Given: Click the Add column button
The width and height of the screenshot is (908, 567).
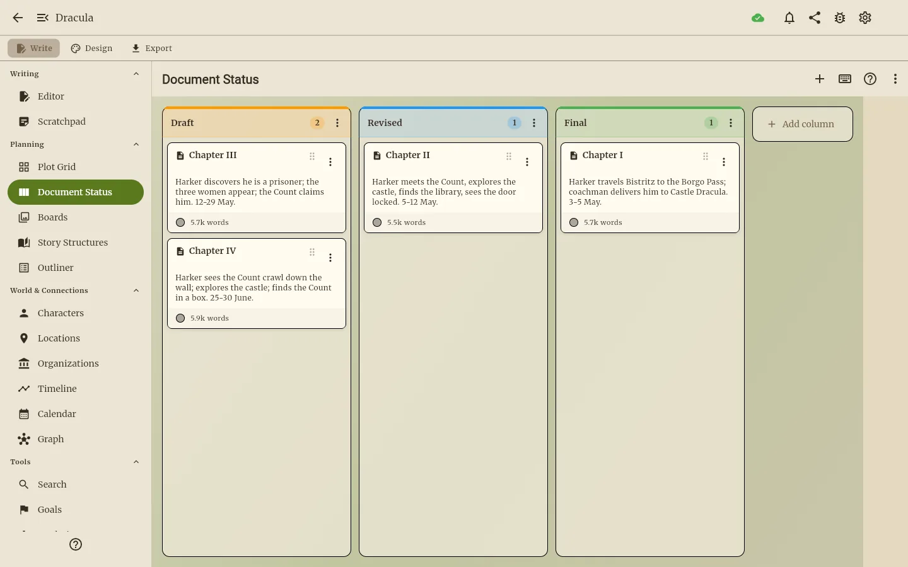Looking at the screenshot, I should pyautogui.click(x=803, y=124).
